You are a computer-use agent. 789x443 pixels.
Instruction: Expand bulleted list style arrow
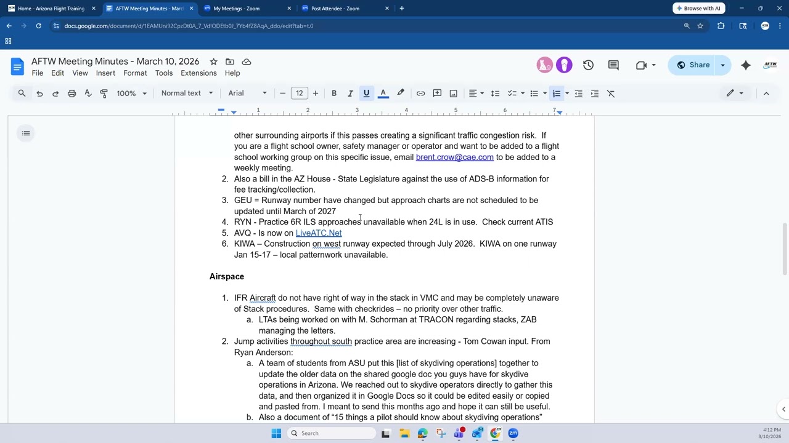(x=545, y=94)
